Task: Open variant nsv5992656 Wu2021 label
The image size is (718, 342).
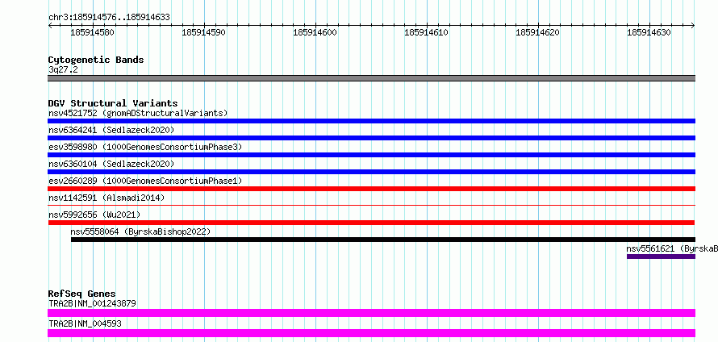Action: [94, 215]
